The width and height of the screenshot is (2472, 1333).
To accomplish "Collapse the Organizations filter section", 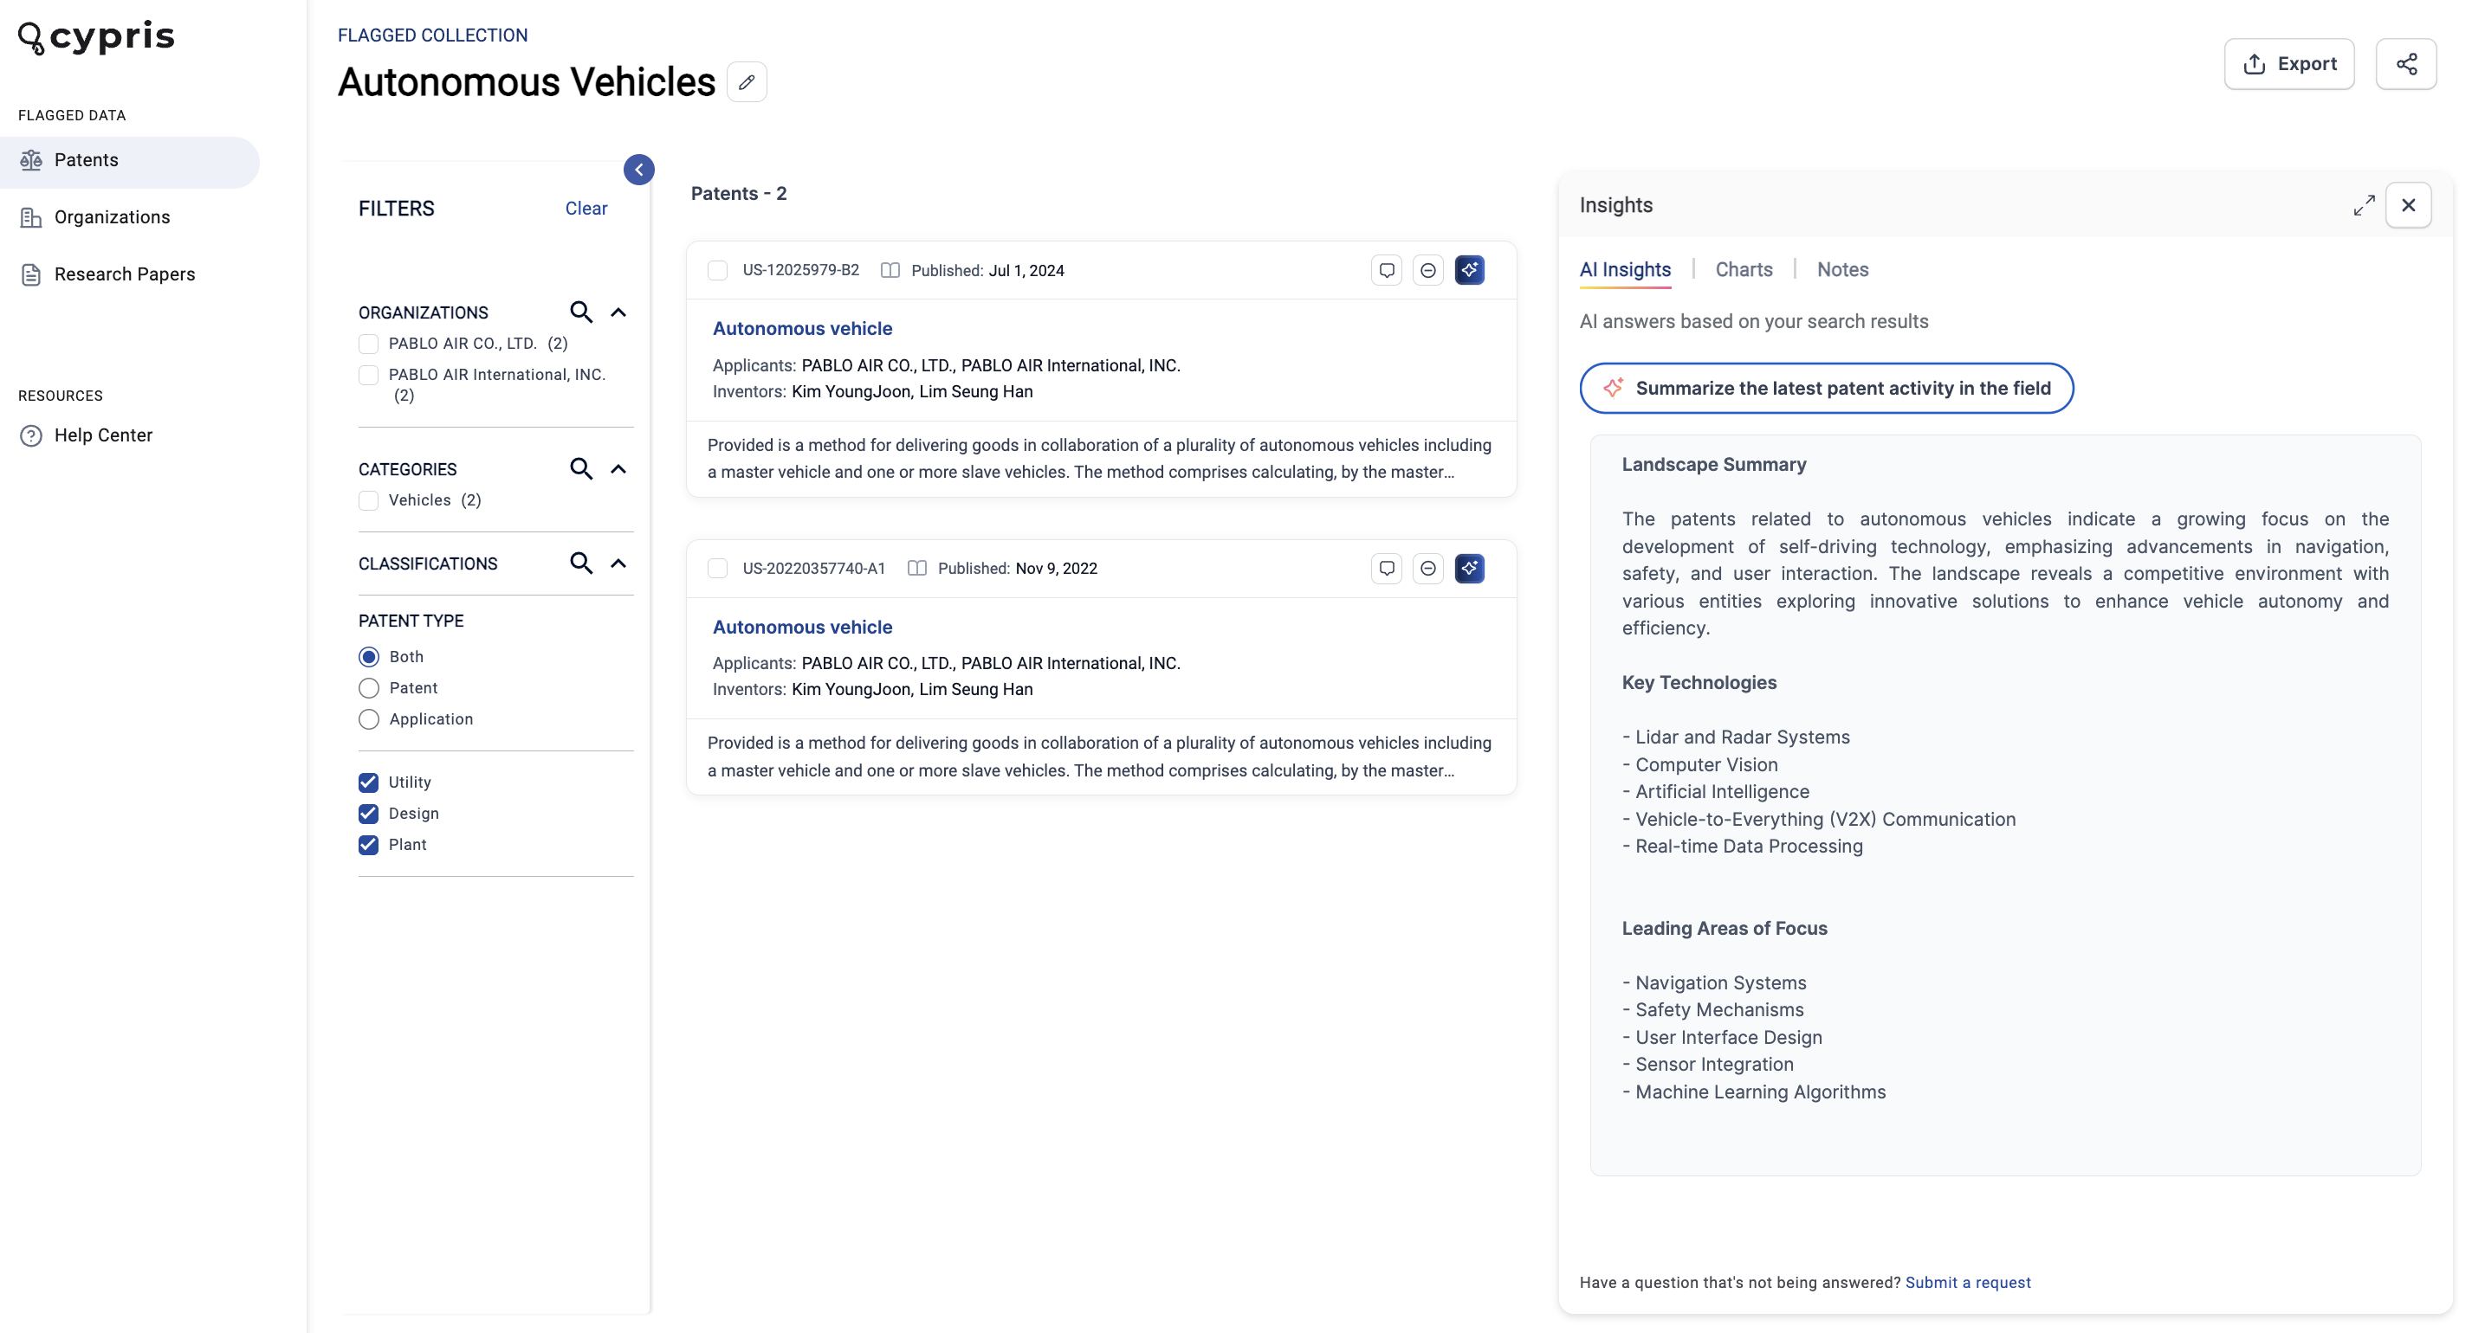I will pos(619,312).
